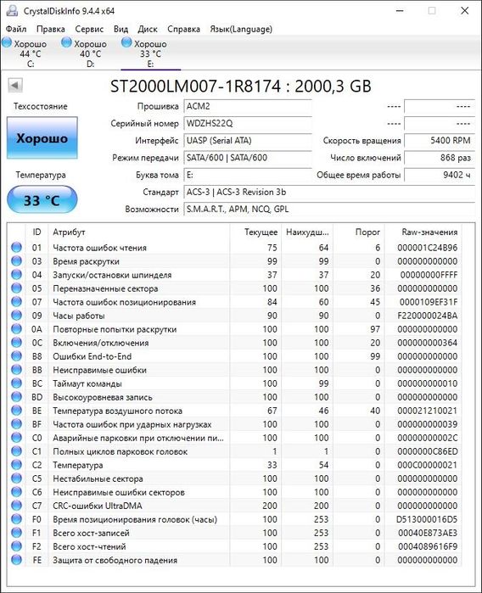Select row Температура воздушного потока
Image resolution: width=482 pixels, height=593 pixels.
(234, 411)
